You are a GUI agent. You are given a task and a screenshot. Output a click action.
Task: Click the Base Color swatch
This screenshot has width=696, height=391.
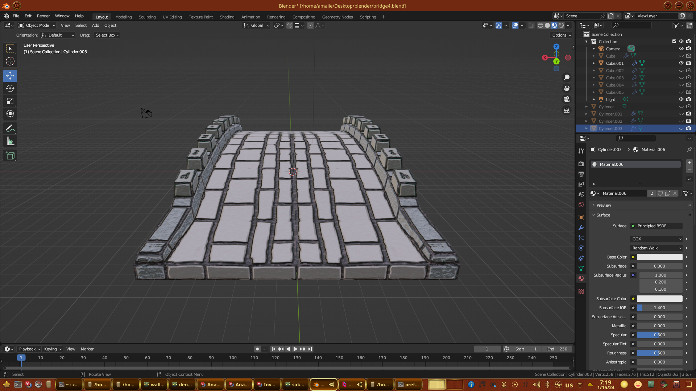pos(659,257)
